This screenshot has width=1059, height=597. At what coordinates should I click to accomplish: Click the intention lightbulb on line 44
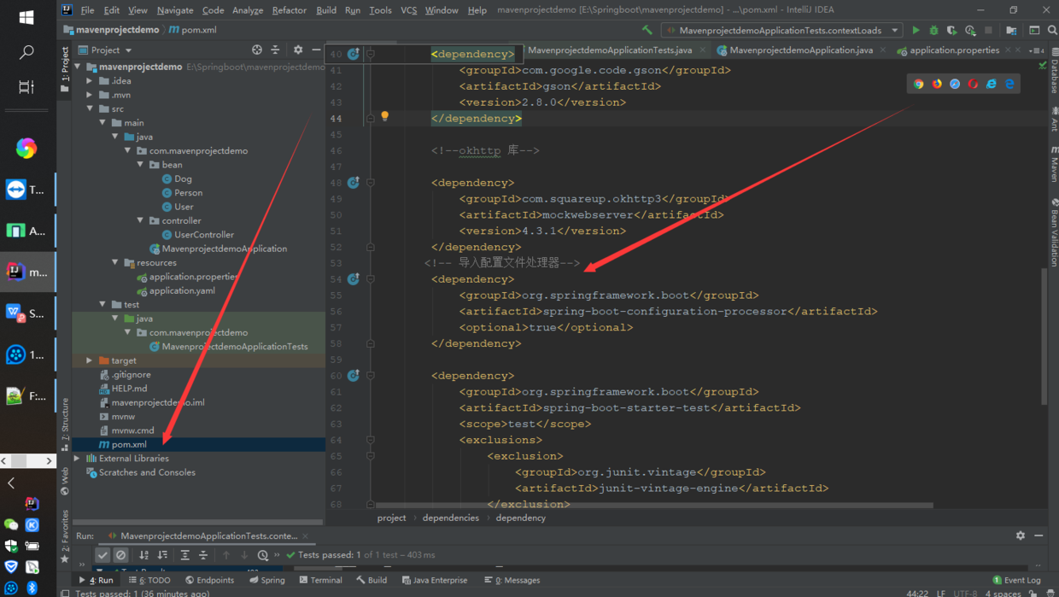tap(385, 116)
